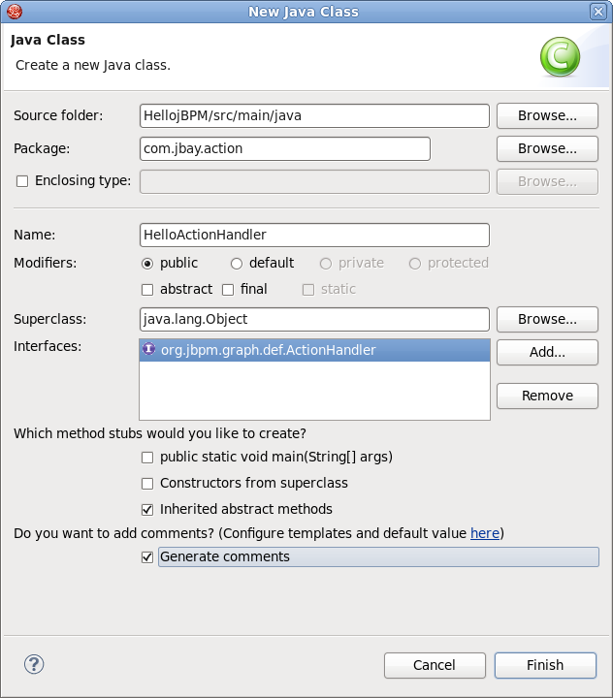This screenshot has height=698, width=613.
Task: Check public static void main stub option
Action: (x=147, y=458)
